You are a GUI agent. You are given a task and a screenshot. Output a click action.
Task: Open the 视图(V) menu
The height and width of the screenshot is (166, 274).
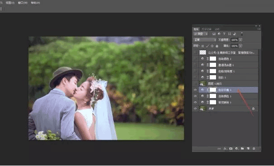pos(10,3)
